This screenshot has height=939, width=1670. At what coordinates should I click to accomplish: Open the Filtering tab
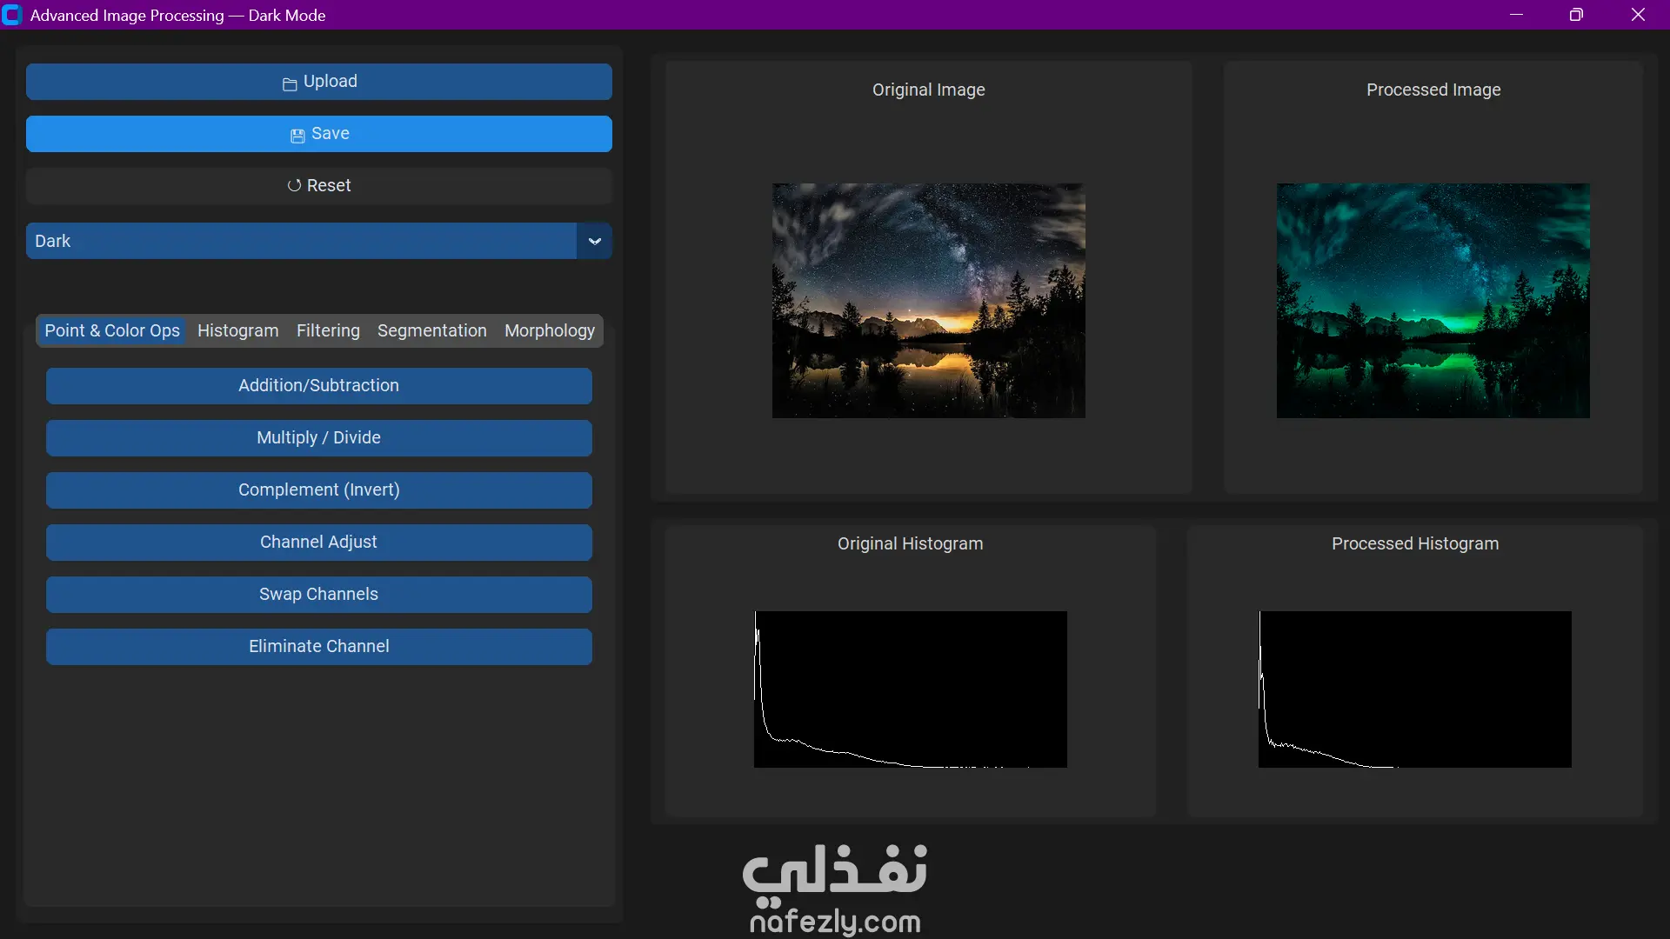click(x=328, y=331)
